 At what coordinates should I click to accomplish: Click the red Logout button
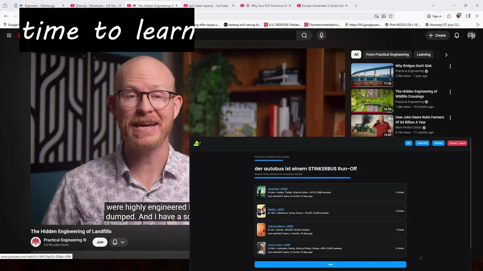tap(457, 143)
